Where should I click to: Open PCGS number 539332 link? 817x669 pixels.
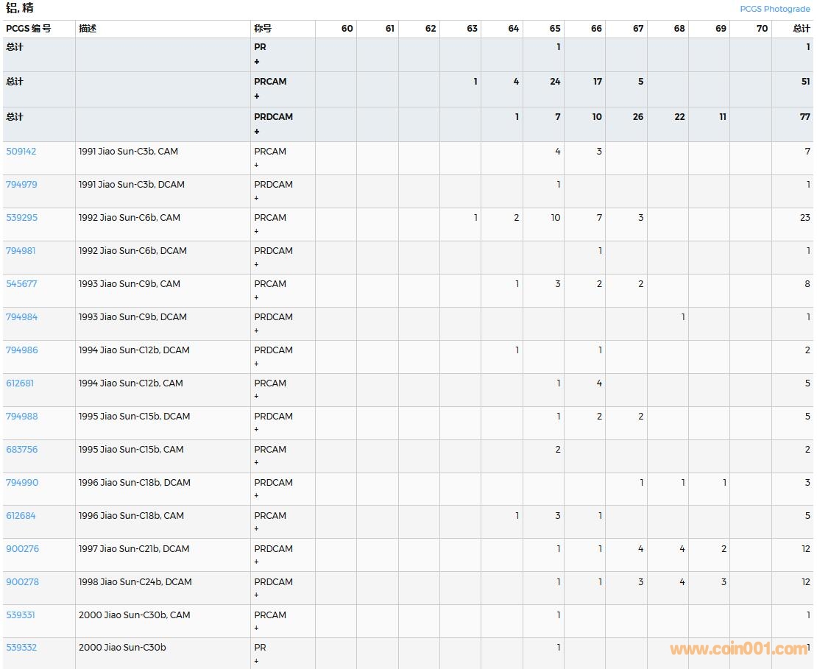point(21,648)
